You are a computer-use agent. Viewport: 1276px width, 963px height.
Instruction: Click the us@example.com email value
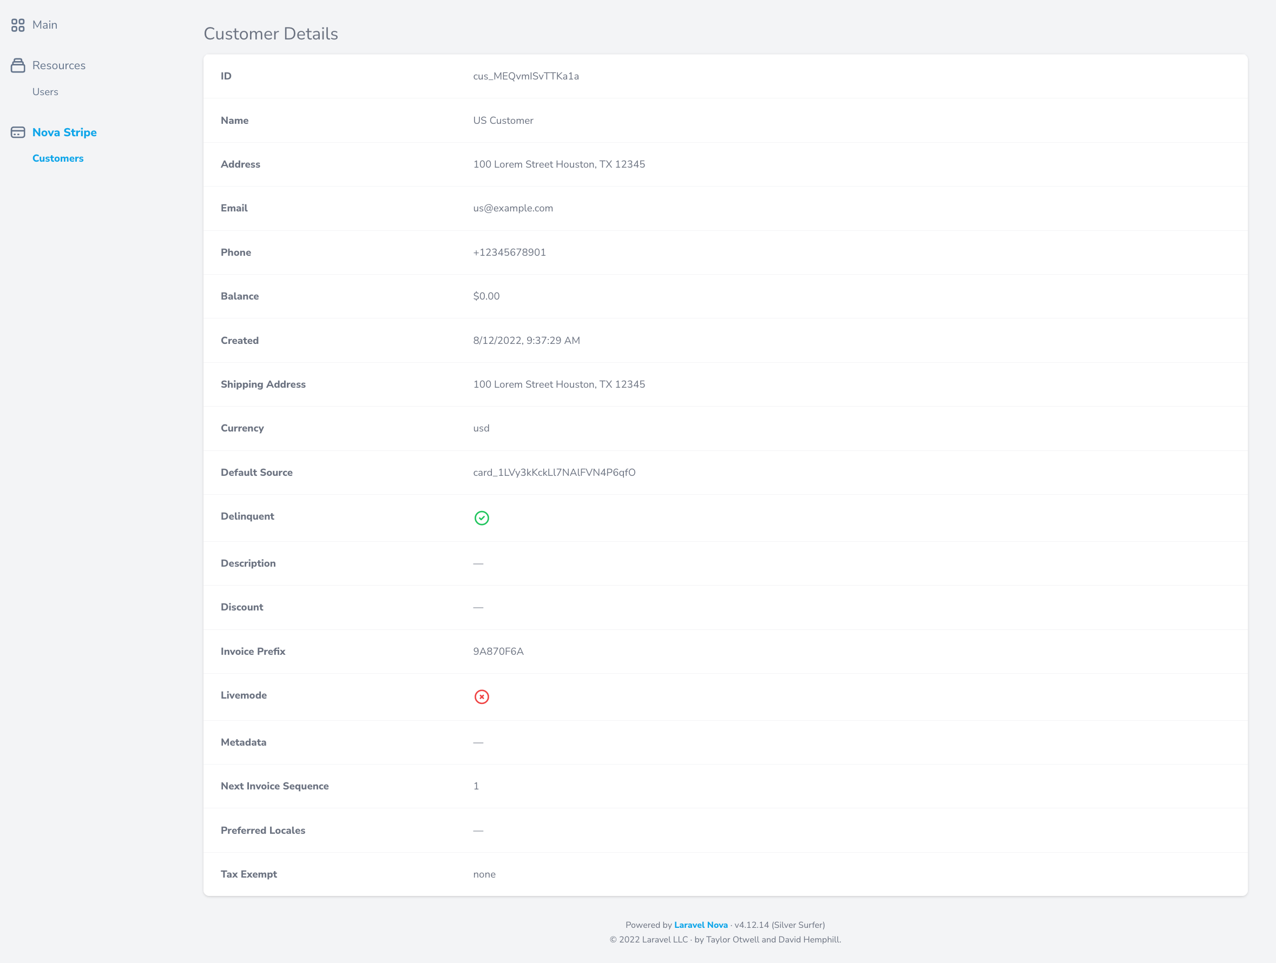coord(513,208)
